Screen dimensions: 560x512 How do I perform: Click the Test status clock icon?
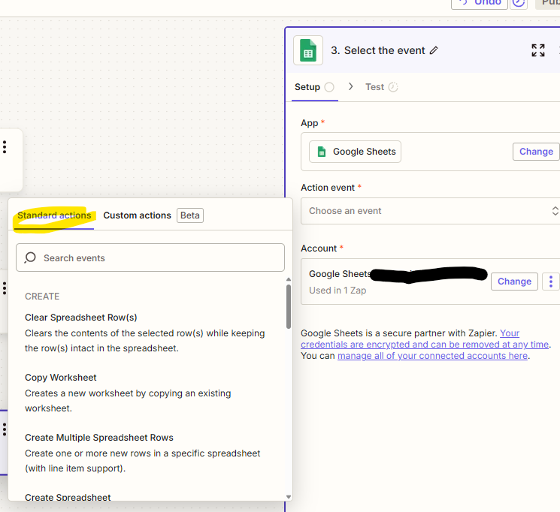click(x=393, y=87)
